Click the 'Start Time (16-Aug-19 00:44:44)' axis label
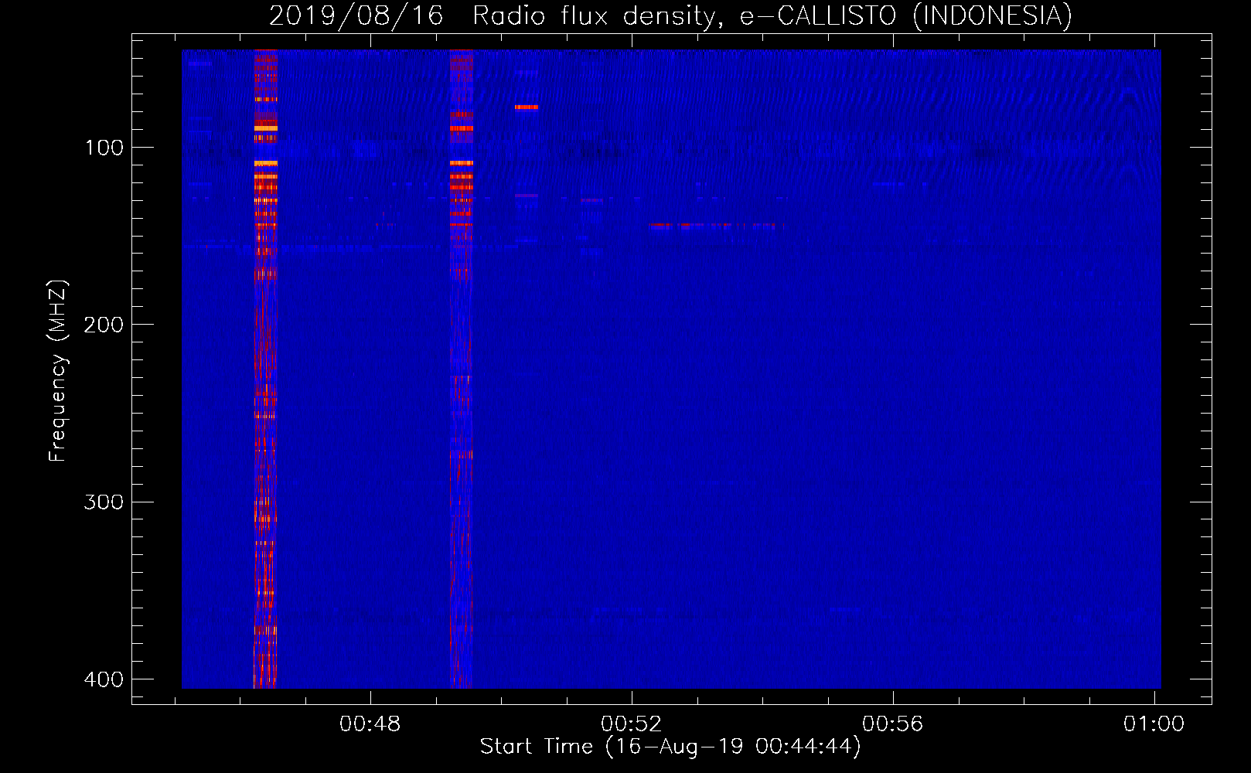 [670, 747]
